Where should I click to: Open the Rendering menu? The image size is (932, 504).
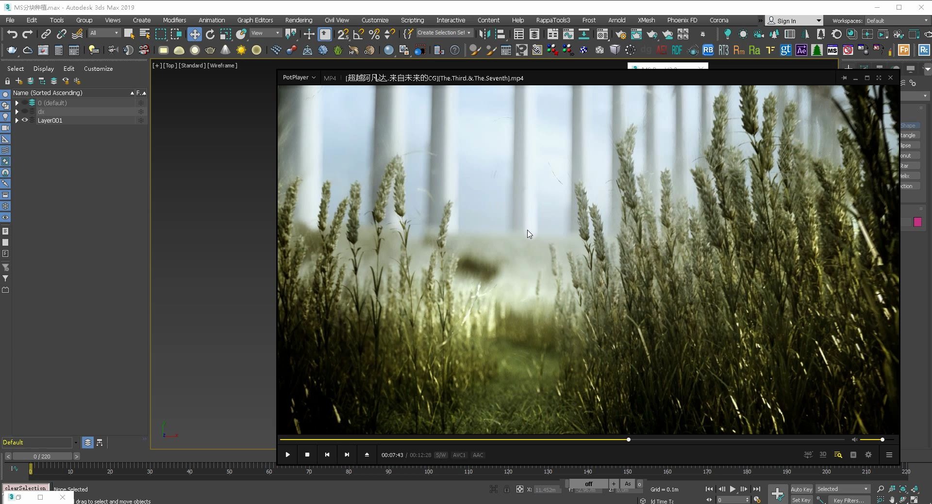pos(299,20)
